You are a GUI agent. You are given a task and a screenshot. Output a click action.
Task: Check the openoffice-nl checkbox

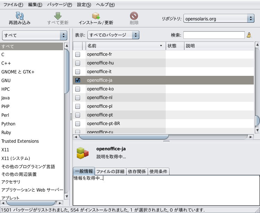[x=78, y=98]
